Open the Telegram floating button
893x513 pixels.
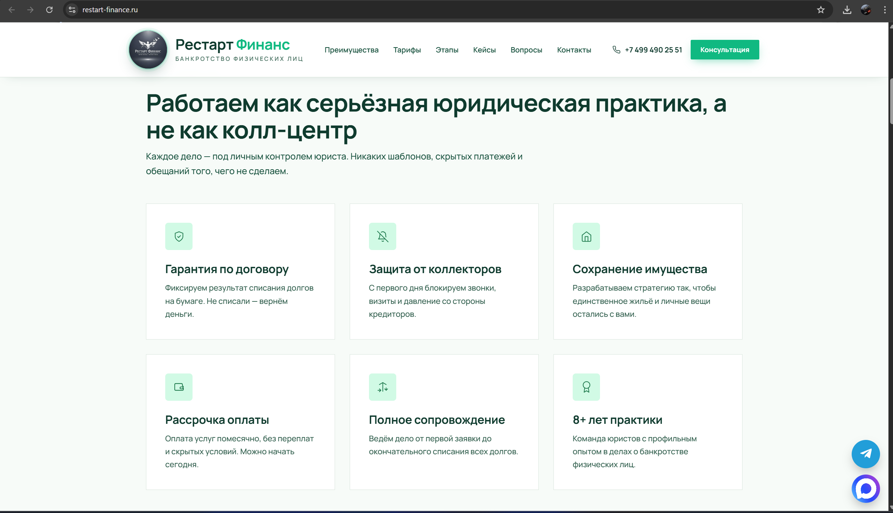coord(866,454)
